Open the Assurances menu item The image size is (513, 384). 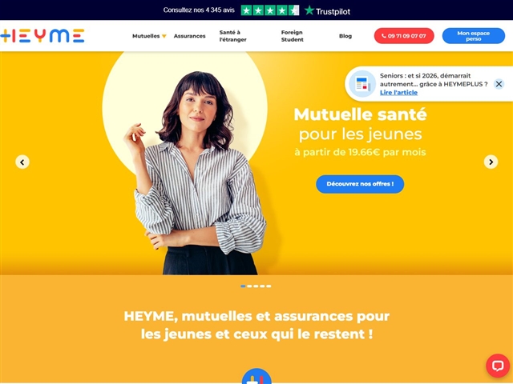189,36
